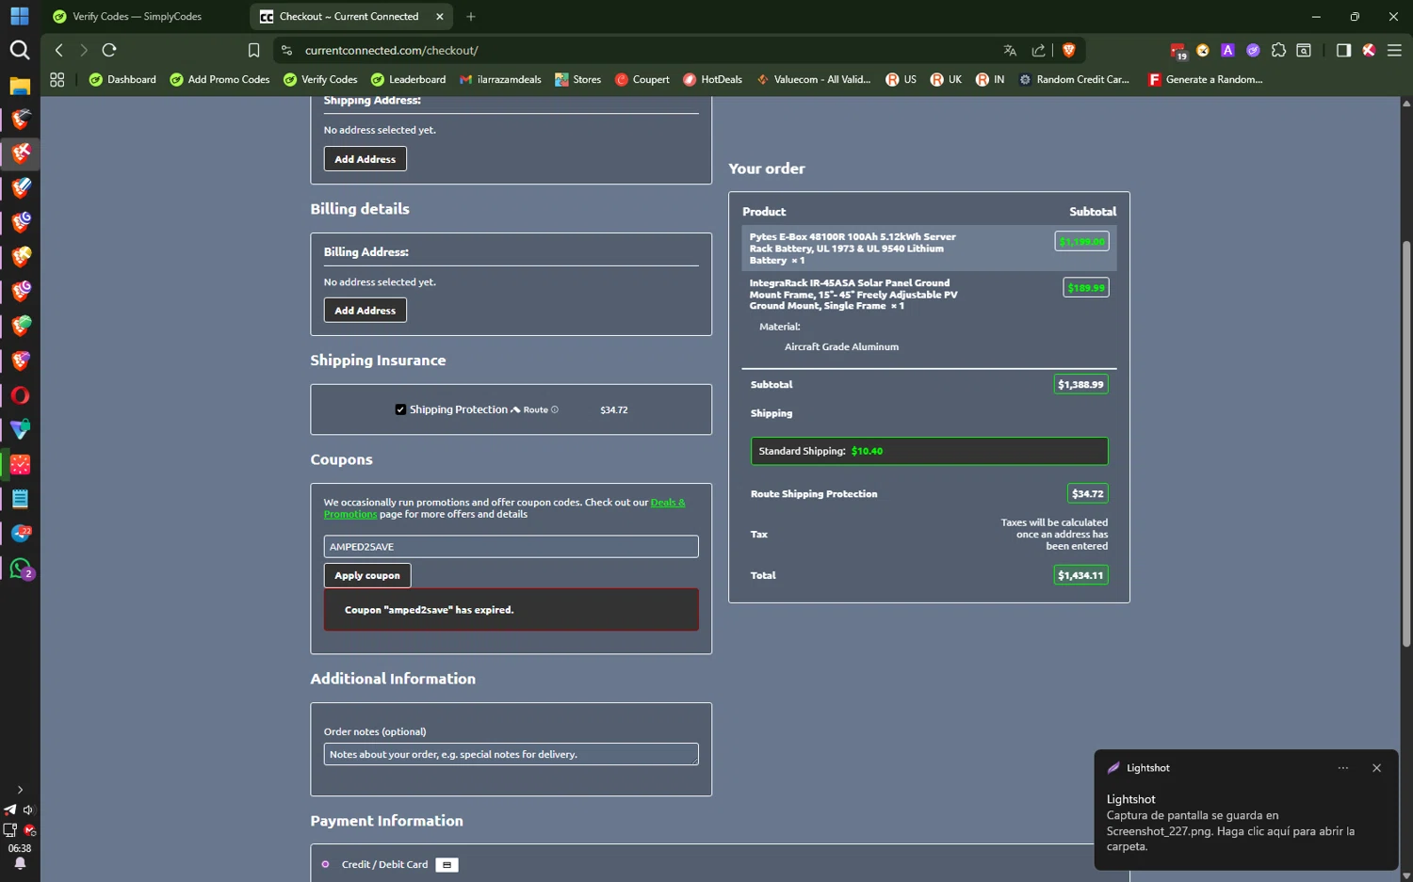Viewport: 1413px width, 882px height.
Task: Open the ilarrazamdeals Gmail bookmark
Action: (500, 79)
